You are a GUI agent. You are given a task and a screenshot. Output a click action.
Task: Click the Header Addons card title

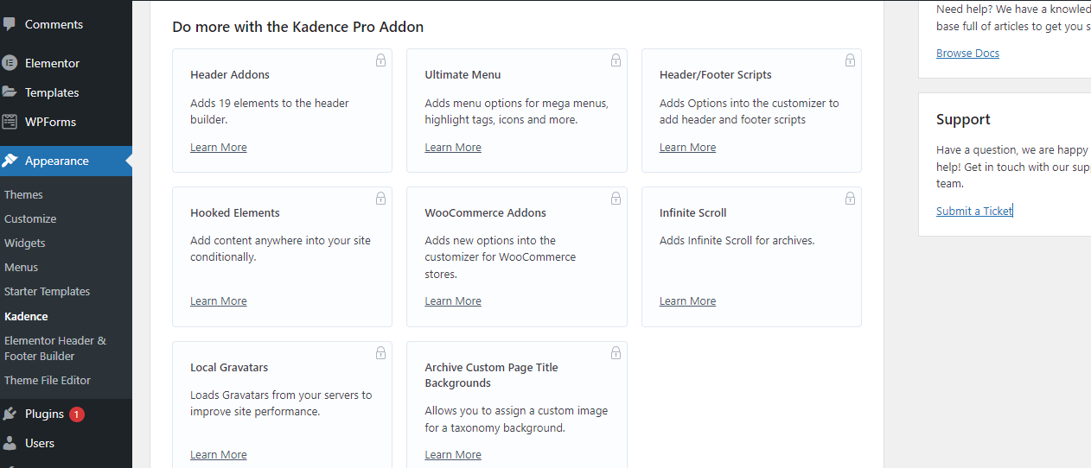[x=230, y=75]
